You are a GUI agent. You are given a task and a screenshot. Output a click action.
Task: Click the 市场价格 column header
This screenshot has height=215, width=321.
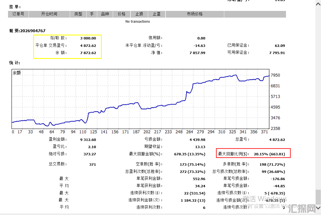coord(195,14)
